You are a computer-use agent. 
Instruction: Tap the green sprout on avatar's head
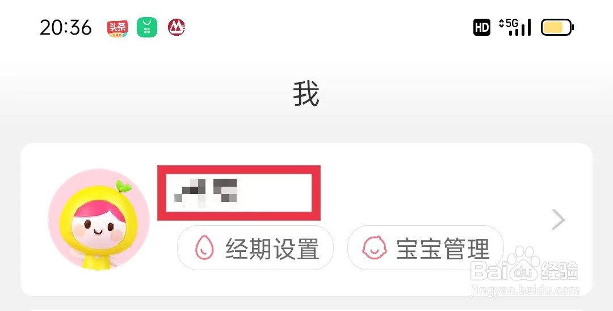tap(124, 187)
